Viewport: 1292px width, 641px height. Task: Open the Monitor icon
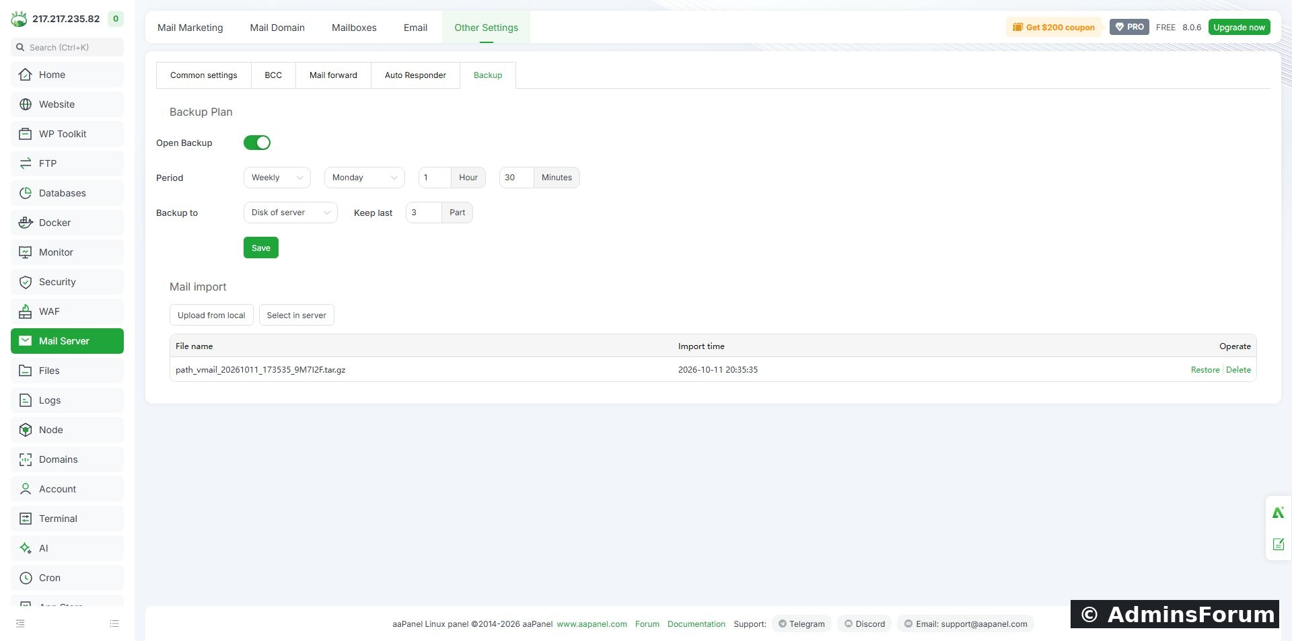click(x=26, y=252)
